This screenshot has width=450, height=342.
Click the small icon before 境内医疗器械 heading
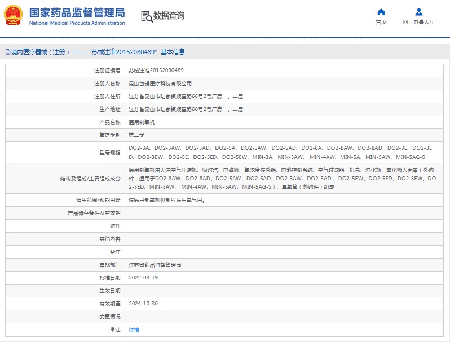click(7, 52)
